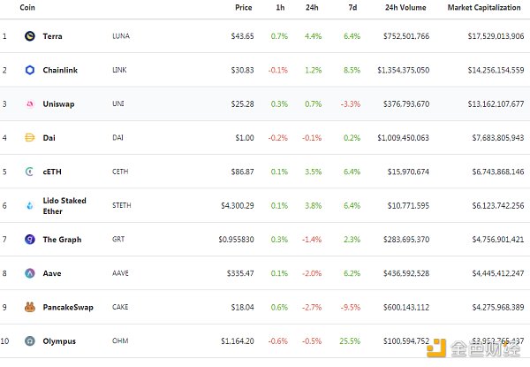Click the Chainlink hexagon logo icon
530x367 pixels.
[29, 70]
